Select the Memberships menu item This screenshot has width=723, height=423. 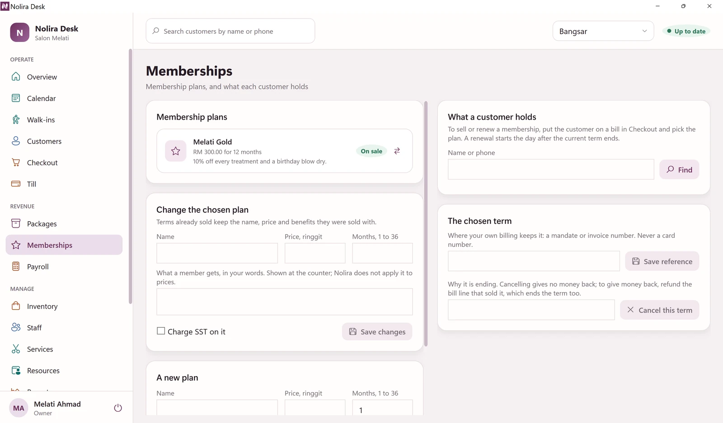pyautogui.click(x=64, y=245)
